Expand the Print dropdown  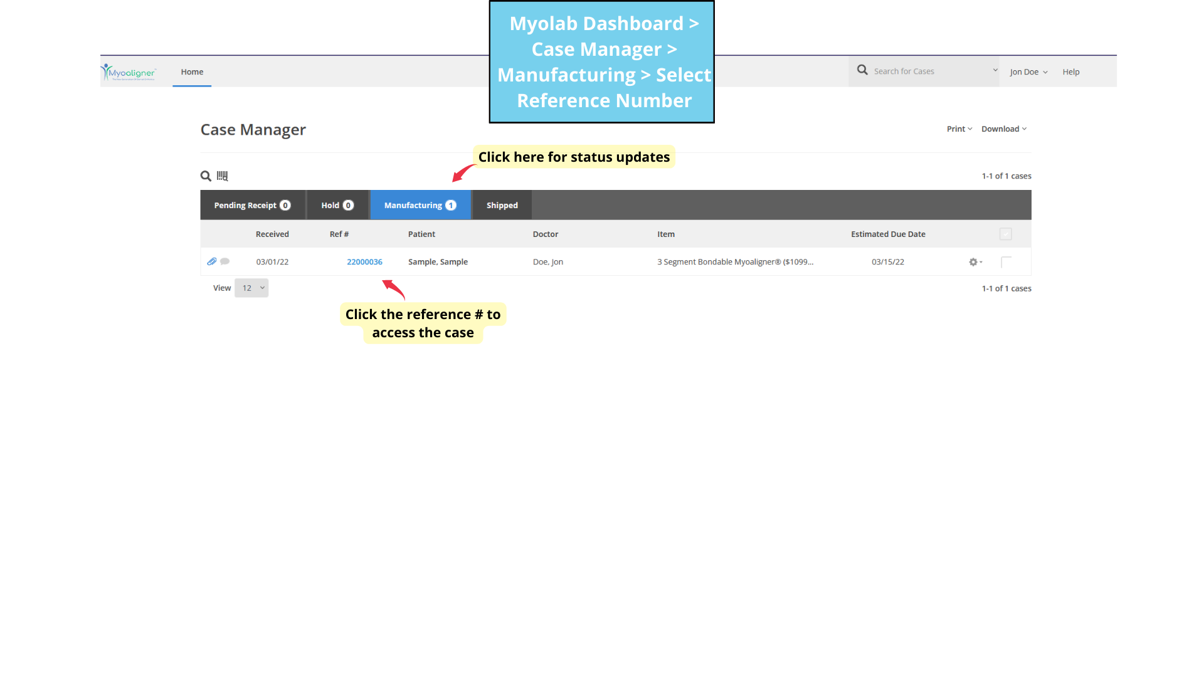click(x=959, y=129)
